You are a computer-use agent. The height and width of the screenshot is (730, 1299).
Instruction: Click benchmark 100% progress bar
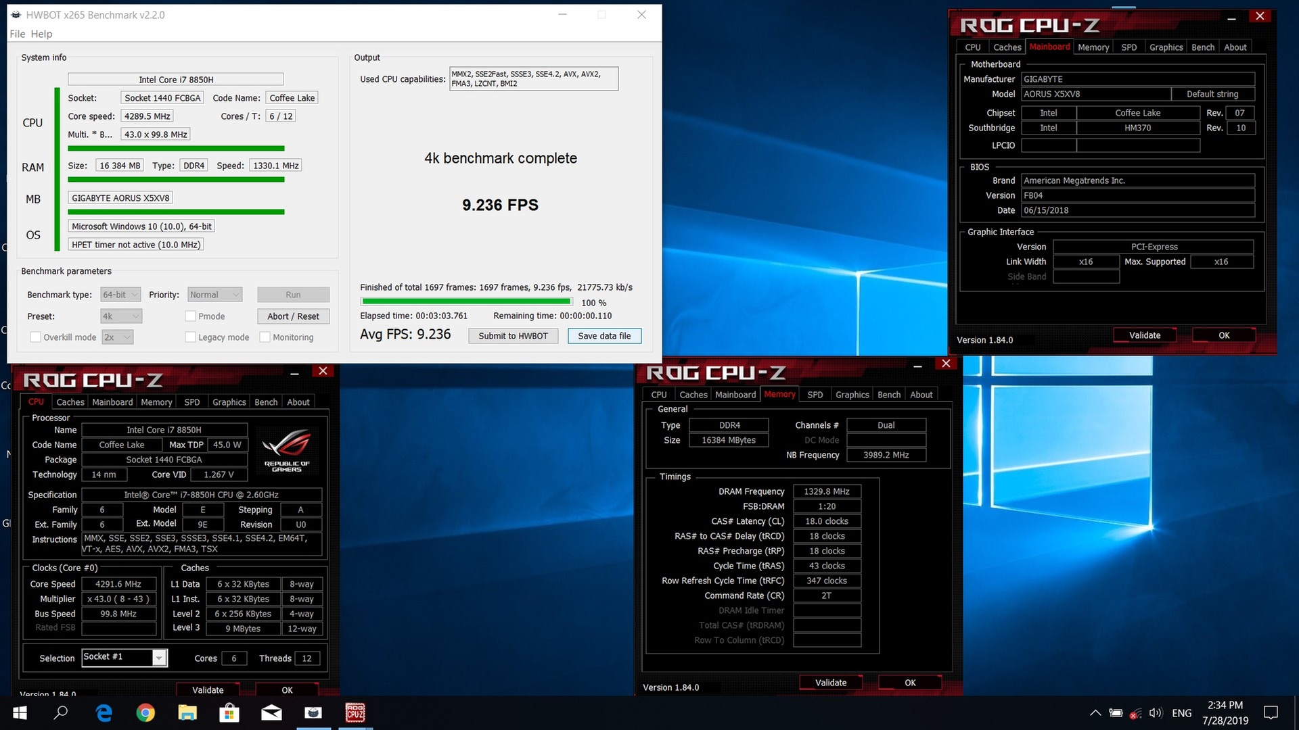coord(467,302)
